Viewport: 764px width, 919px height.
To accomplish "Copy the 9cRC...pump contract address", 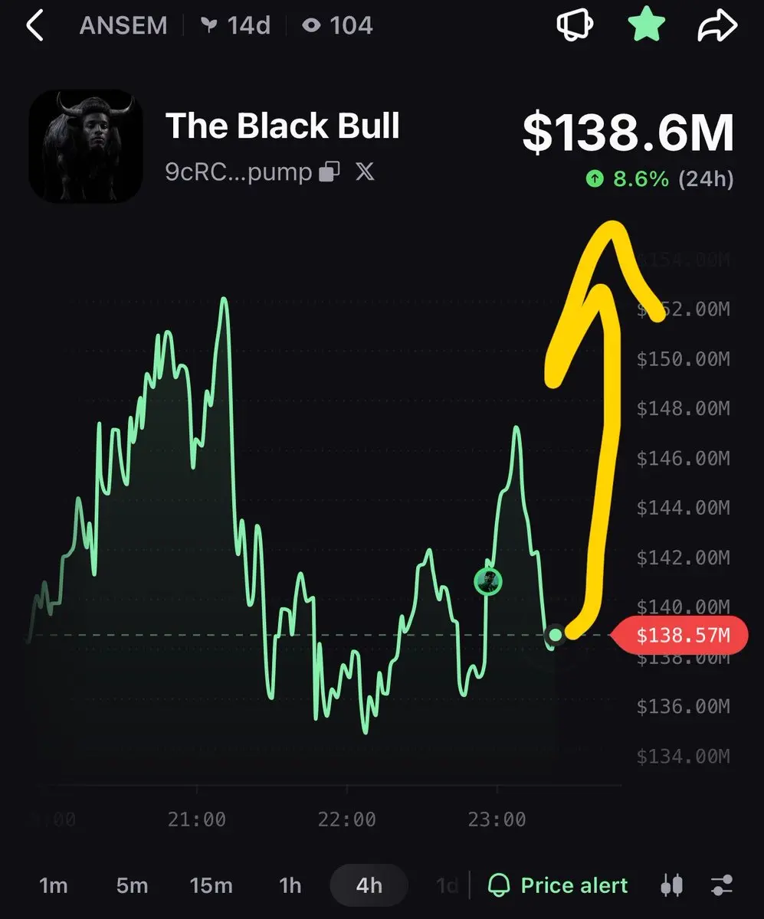I will coord(330,172).
